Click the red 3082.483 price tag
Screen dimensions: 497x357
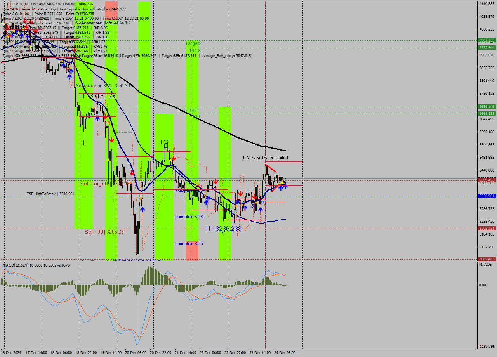pyautogui.click(x=487, y=259)
